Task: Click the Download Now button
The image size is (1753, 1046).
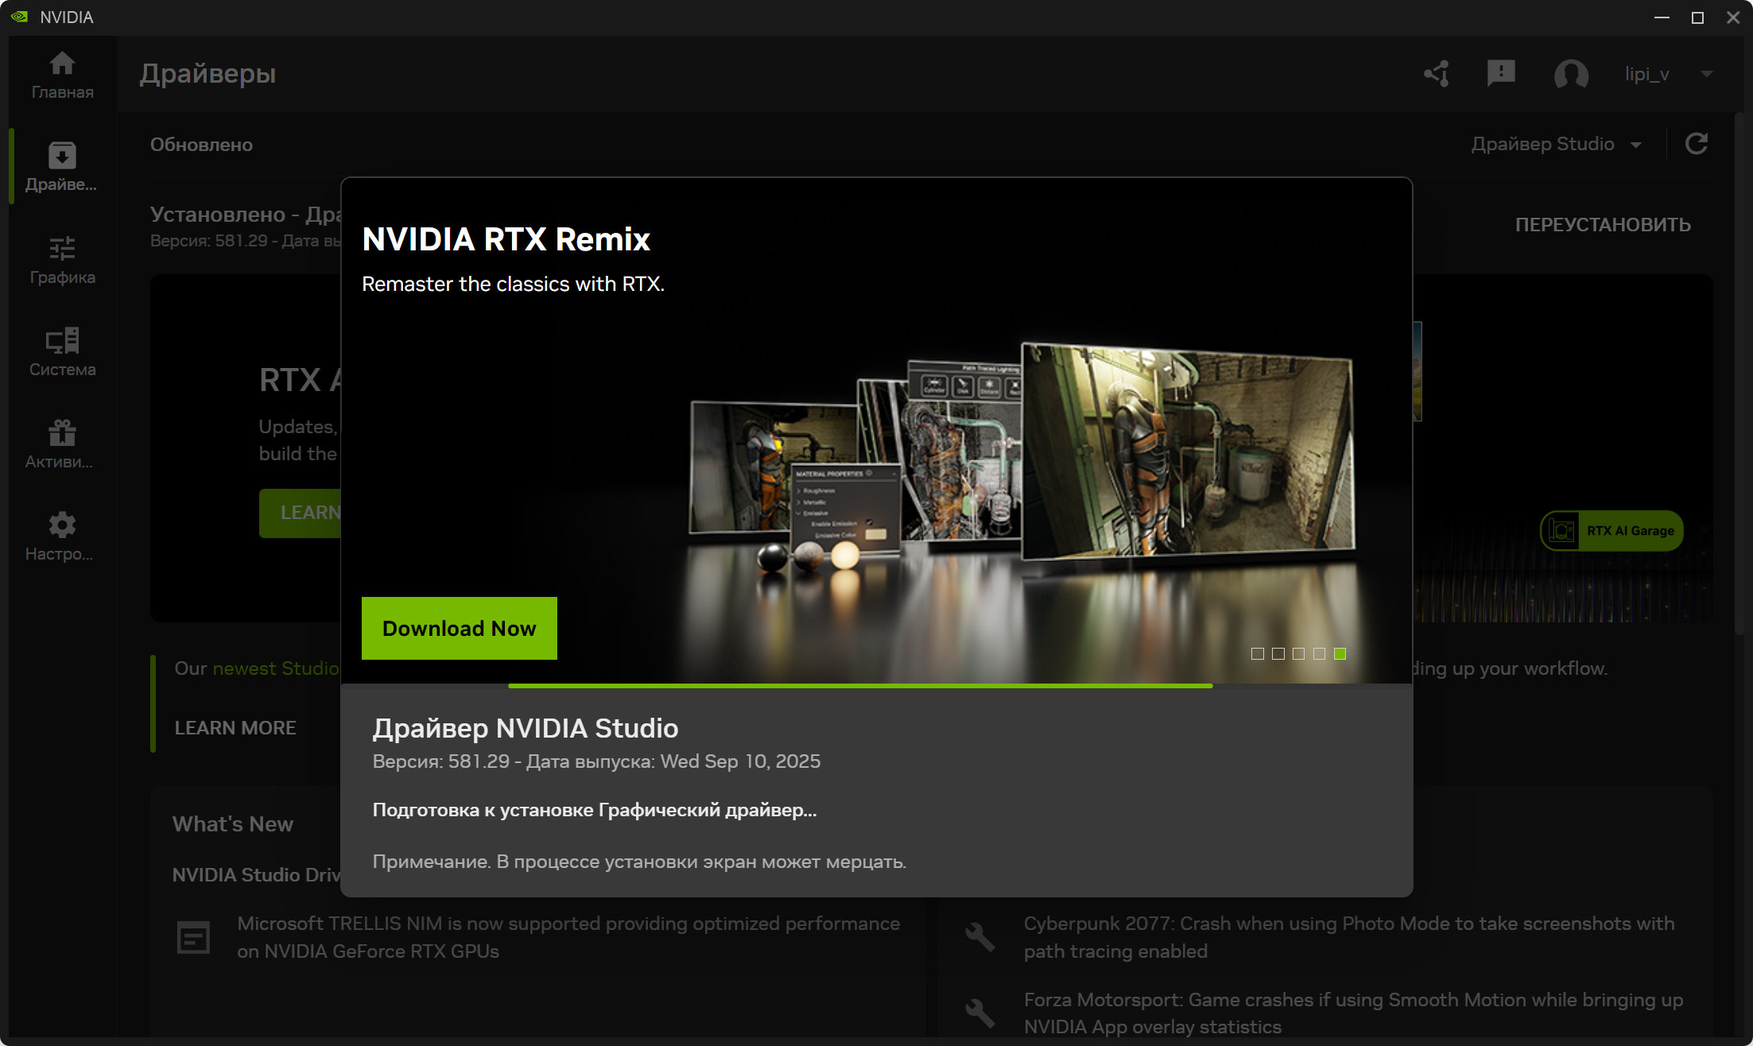Action: (x=459, y=628)
